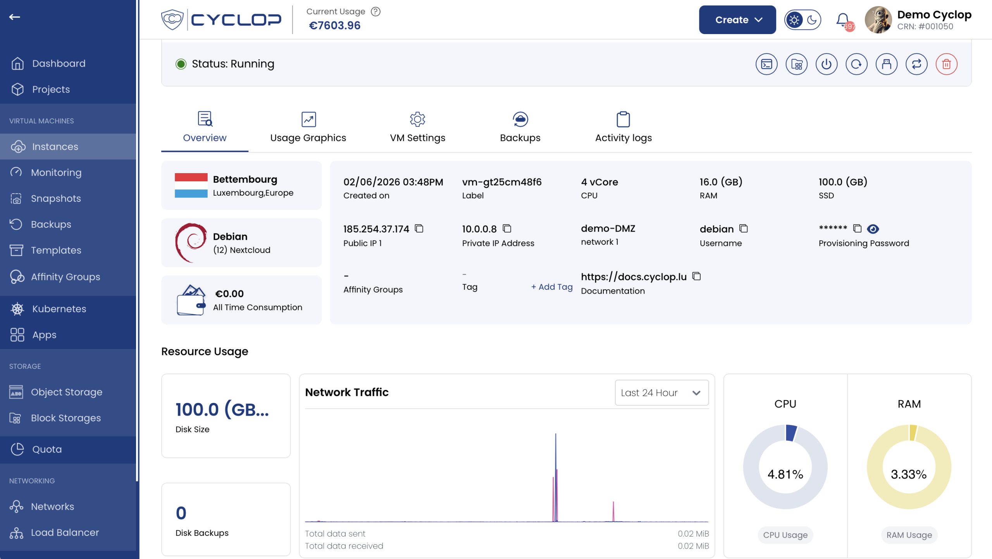Copy the debian username
Image resolution: width=992 pixels, height=559 pixels.
(743, 229)
